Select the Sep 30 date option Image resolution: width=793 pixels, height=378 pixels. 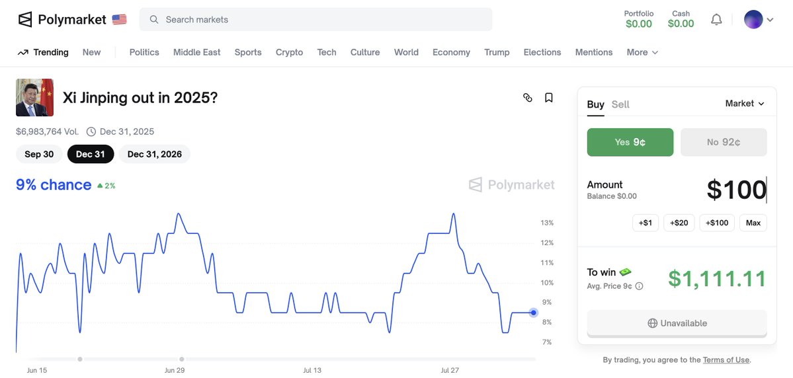[x=40, y=154]
